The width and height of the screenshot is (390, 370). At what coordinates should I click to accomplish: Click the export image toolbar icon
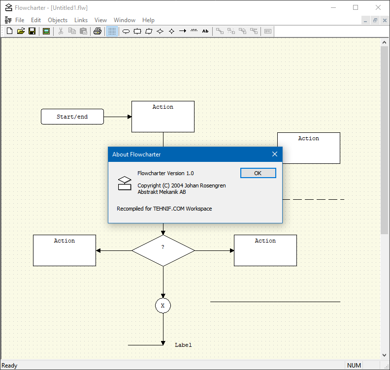pos(46,31)
